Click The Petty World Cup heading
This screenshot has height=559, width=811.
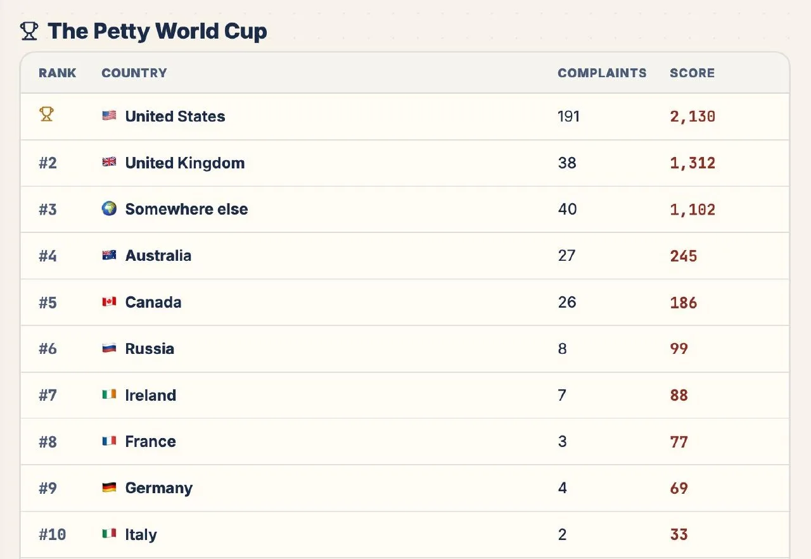(157, 31)
